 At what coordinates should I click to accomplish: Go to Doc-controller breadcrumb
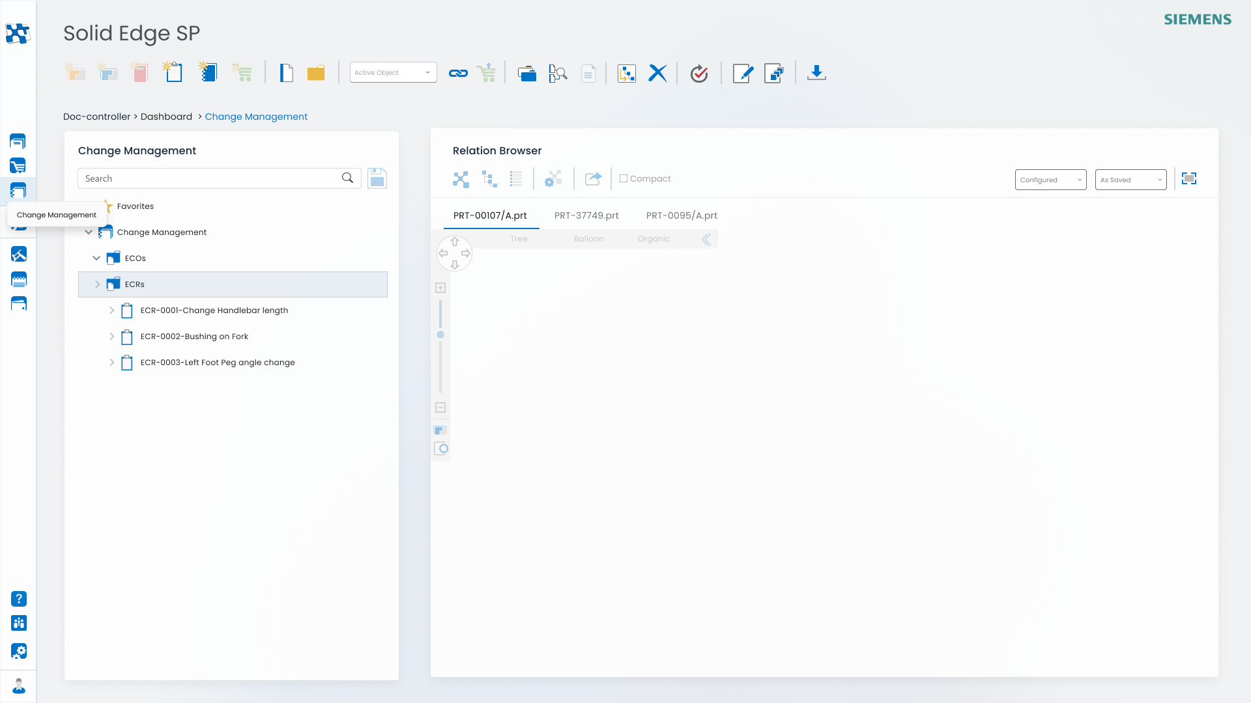pyautogui.click(x=97, y=117)
